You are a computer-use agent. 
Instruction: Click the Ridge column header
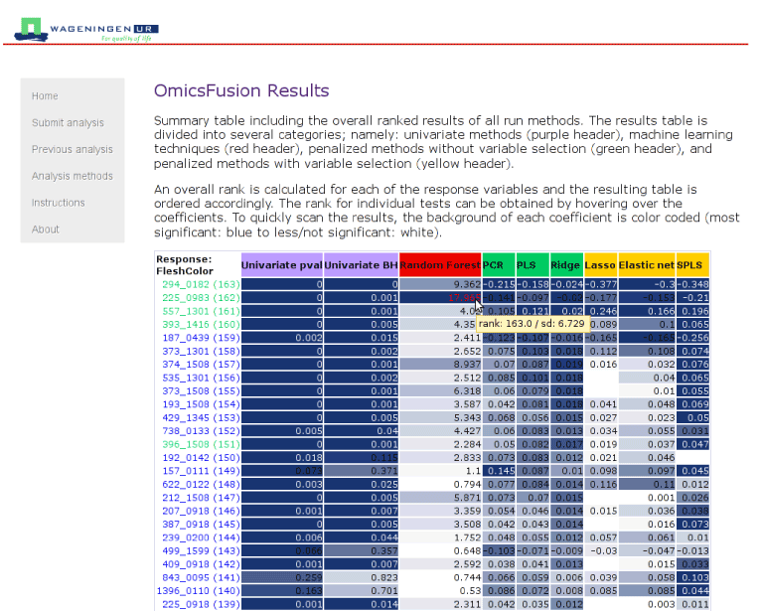(x=565, y=265)
